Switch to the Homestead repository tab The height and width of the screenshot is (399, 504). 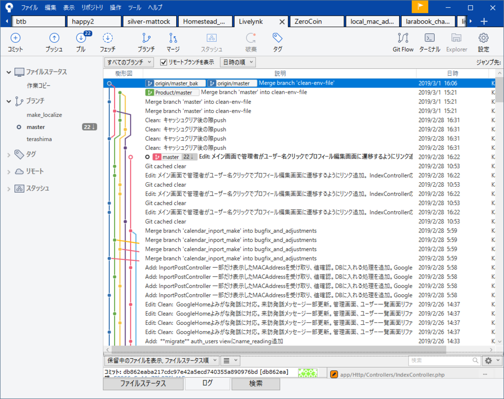[x=205, y=22]
